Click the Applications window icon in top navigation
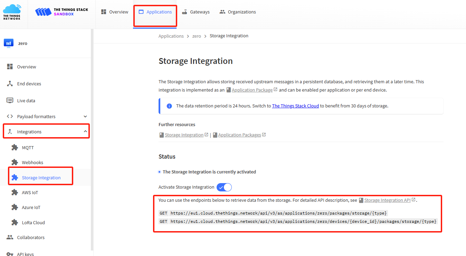466x256 pixels. point(141,12)
